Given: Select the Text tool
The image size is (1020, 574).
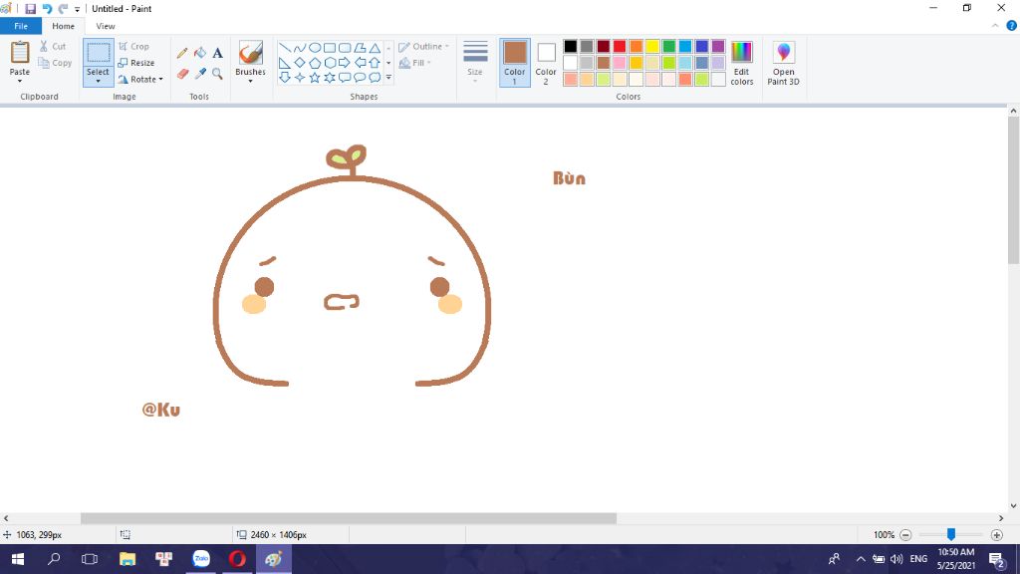Looking at the screenshot, I should click(218, 53).
